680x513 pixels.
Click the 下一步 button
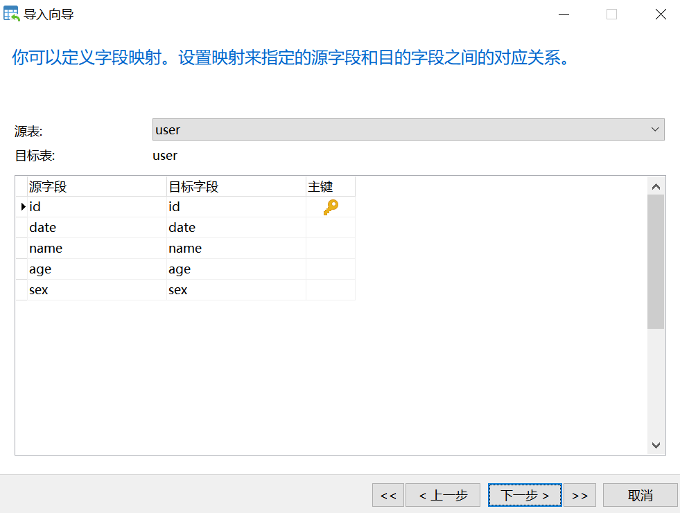pos(525,495)
